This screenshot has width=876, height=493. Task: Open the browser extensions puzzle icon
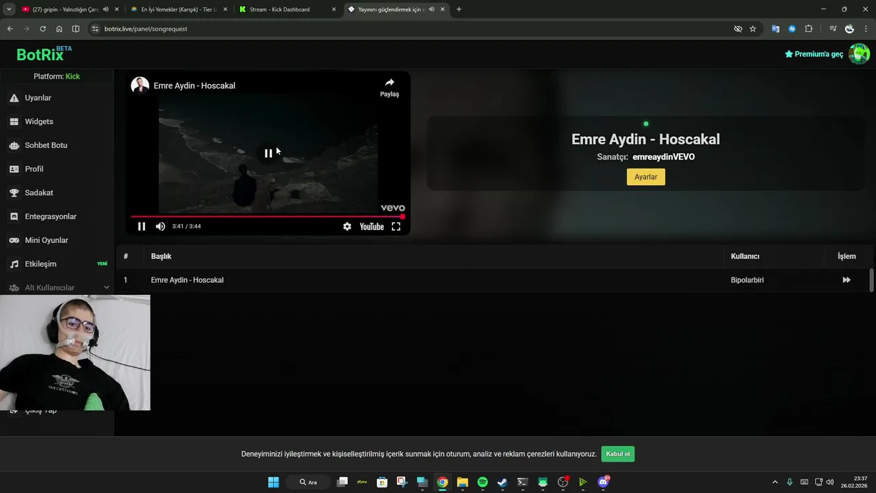(x=809, y=29)
